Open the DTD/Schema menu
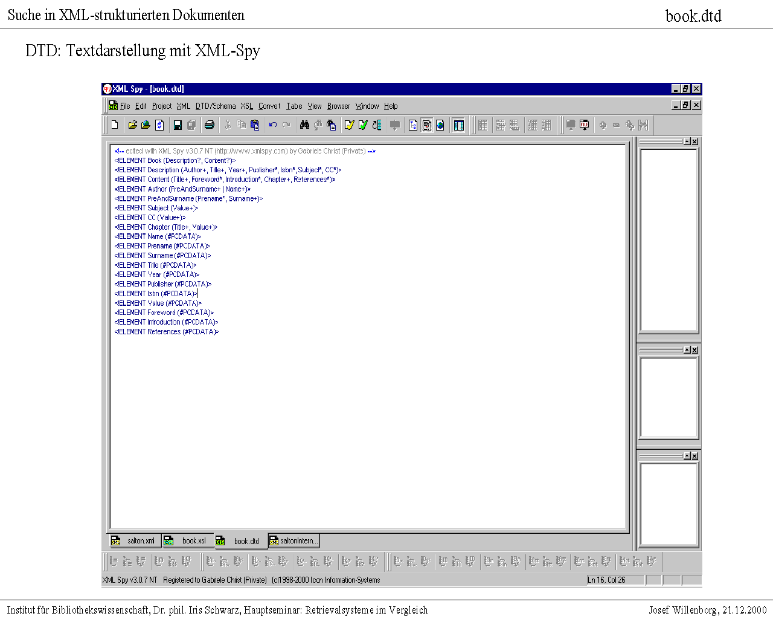Image resolution: width=773 pixels, height=619 pixels. (x=216, y=106)
